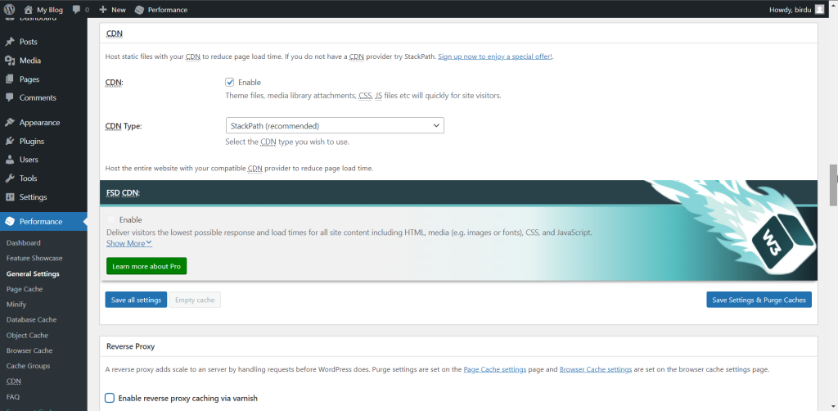This screenshot has height=411, width=838.
Task: Click the New plus icon in admin bar
Action: click(x=103, y=9)
